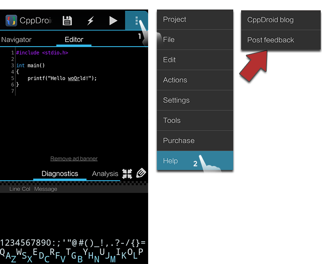This screenshot has width=322, height=264.
Task: Open the CppDroid blog submenu item
Action: click(x=281, y=20)
